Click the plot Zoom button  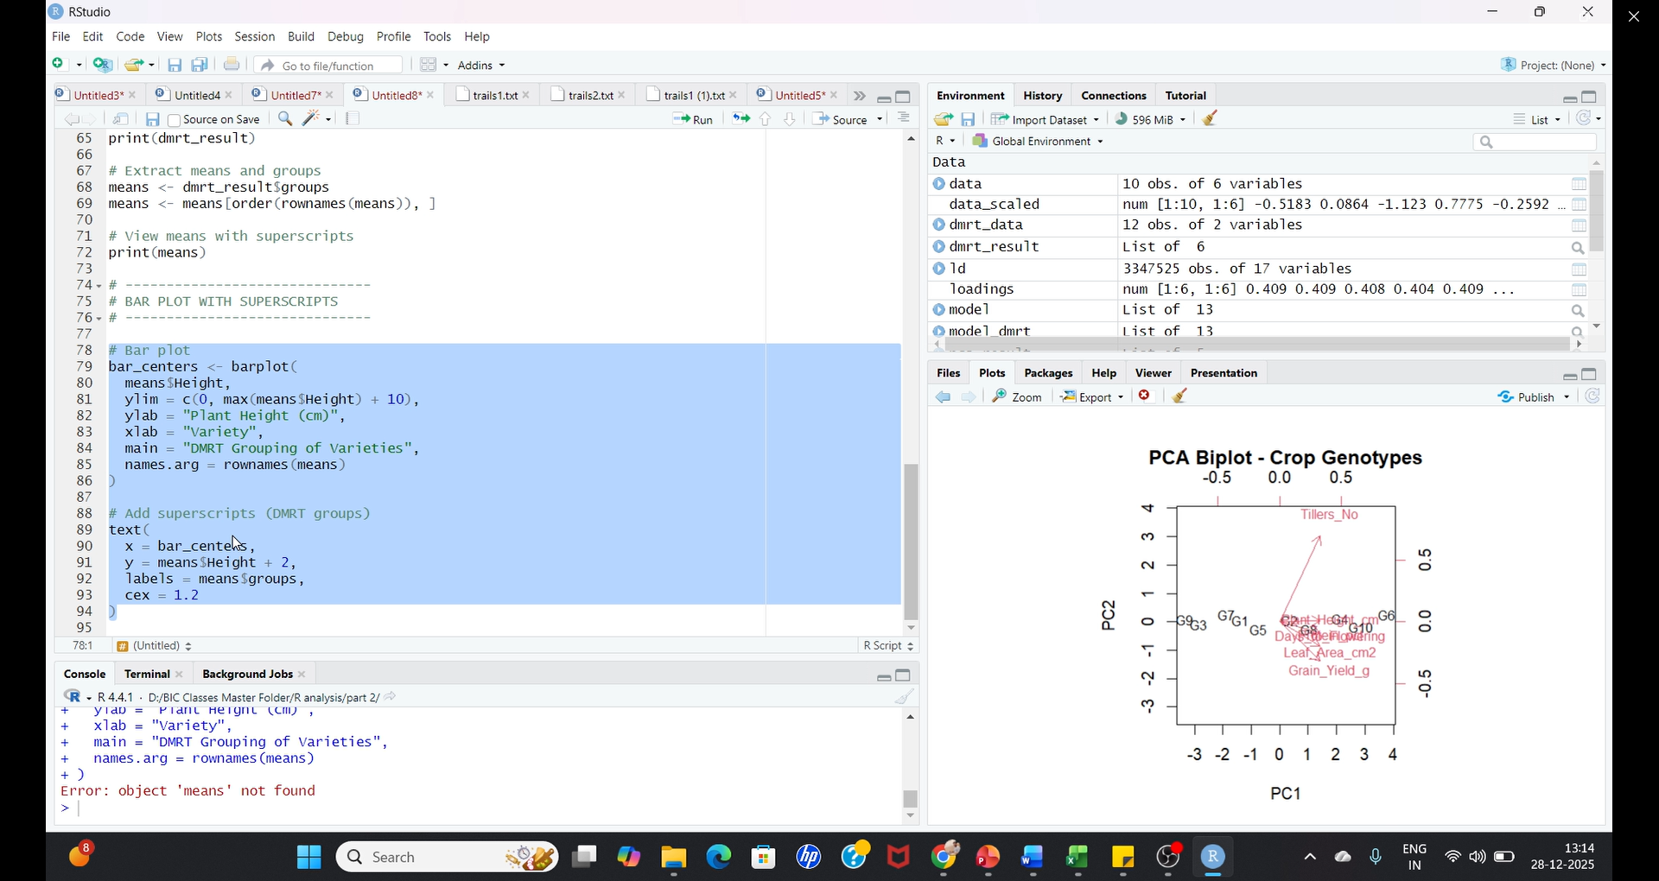click(1017, 397)
